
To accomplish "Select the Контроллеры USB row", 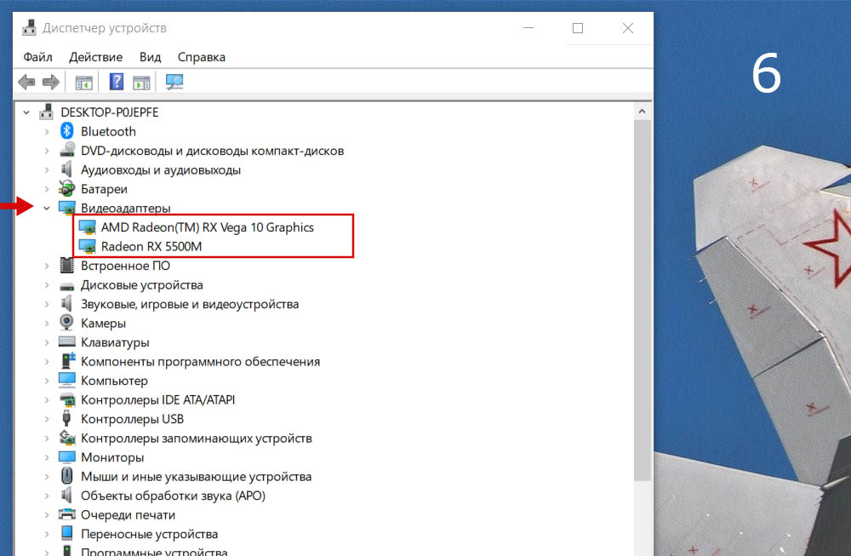I will point(133,419).
